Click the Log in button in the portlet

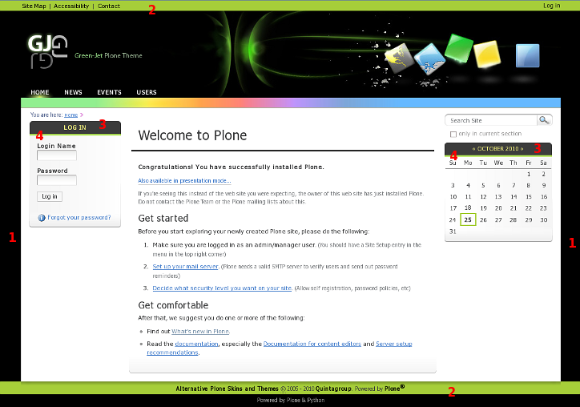click(50, 196)
